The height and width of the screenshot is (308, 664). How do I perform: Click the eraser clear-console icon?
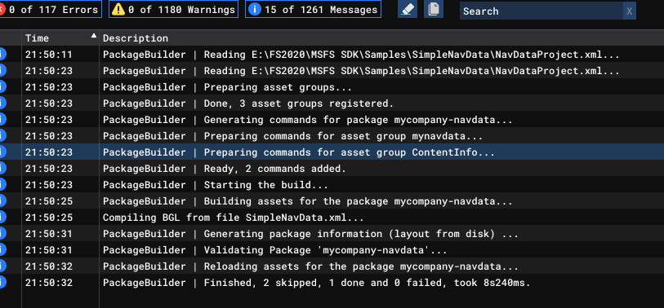click(407, 9)
